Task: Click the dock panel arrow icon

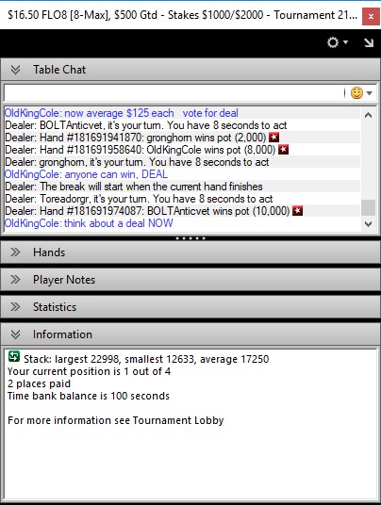Action: (x=369, y=42)
